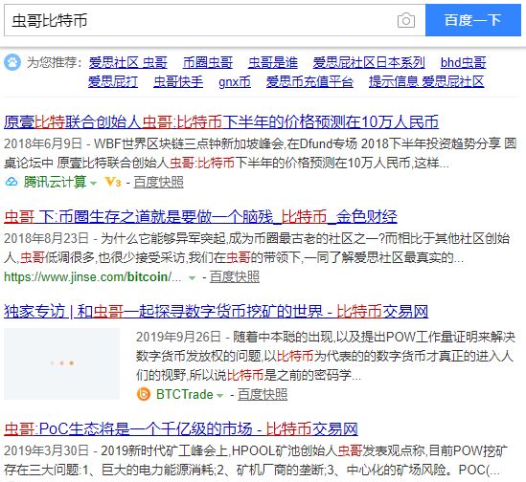Open suggested search 虫哥是谁

pos(273,62)
